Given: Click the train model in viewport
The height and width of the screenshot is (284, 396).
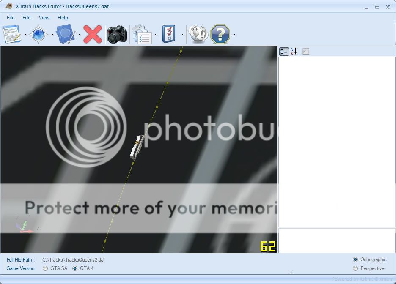Looking at the screenshot, I should click(137, 147).
